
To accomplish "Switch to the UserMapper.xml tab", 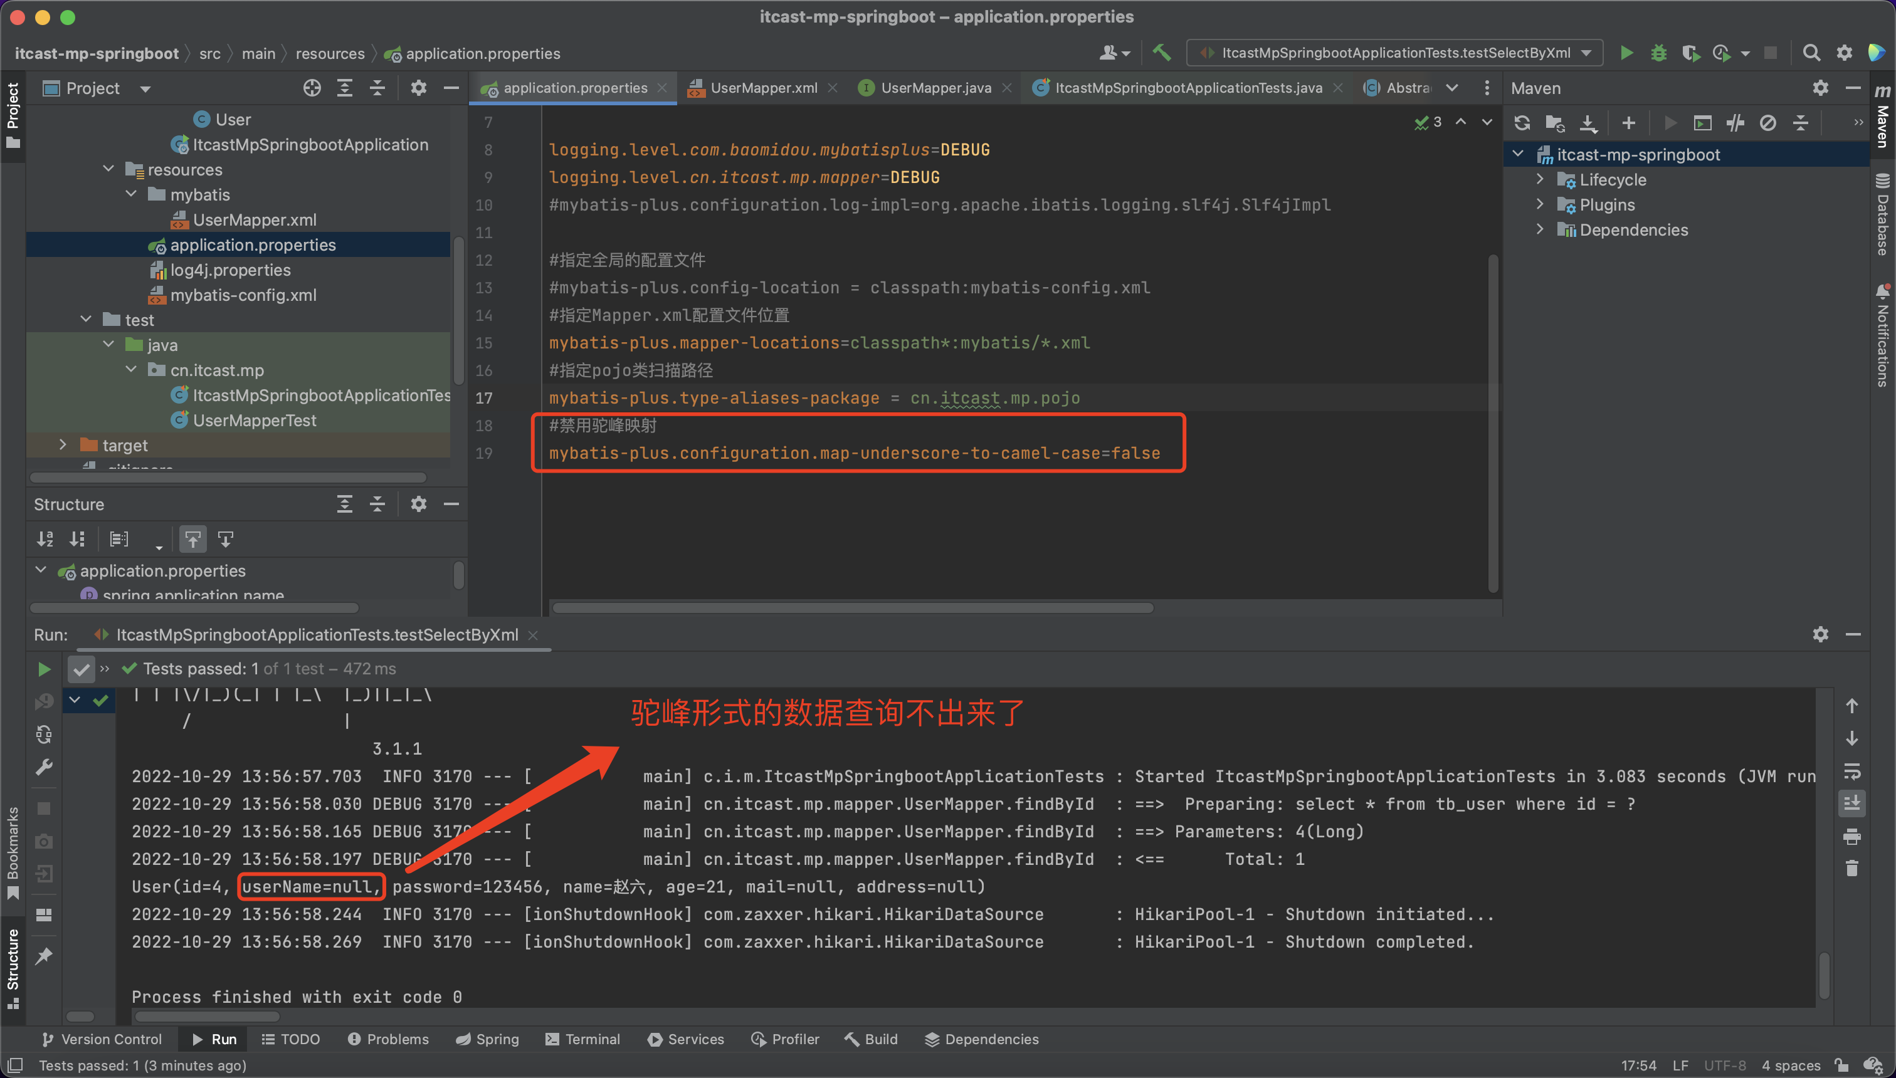I will tap(763, 88).
